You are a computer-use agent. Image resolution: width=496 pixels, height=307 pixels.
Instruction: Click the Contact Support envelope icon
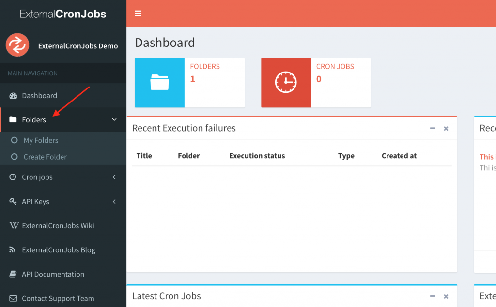click(x=13, y=298)
